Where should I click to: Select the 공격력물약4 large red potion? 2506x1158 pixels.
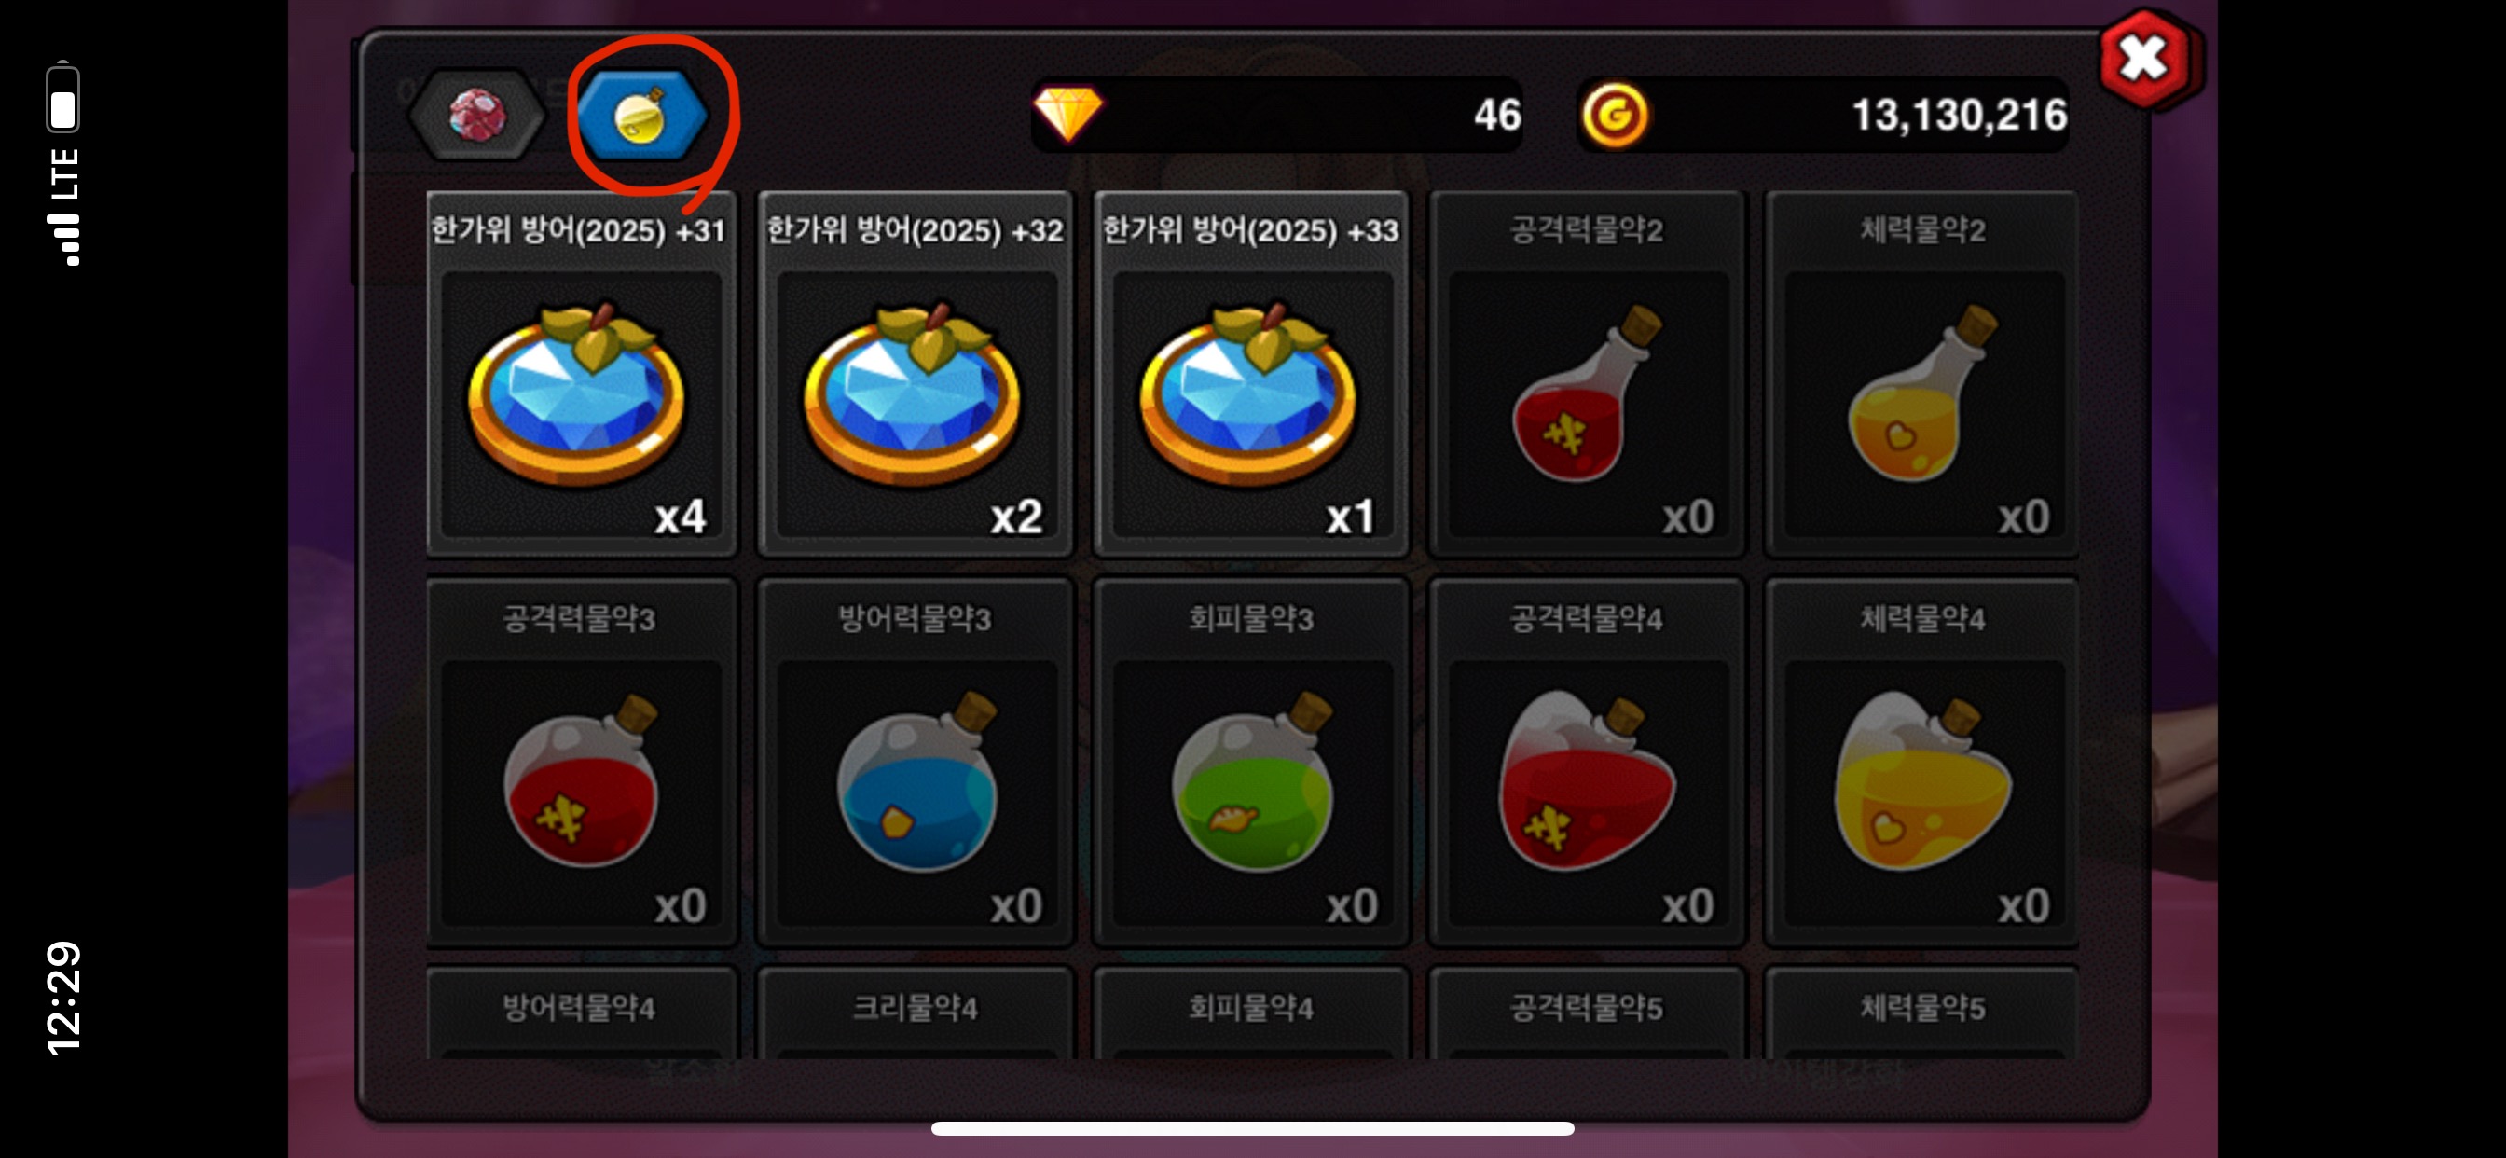pos(1587,763)
